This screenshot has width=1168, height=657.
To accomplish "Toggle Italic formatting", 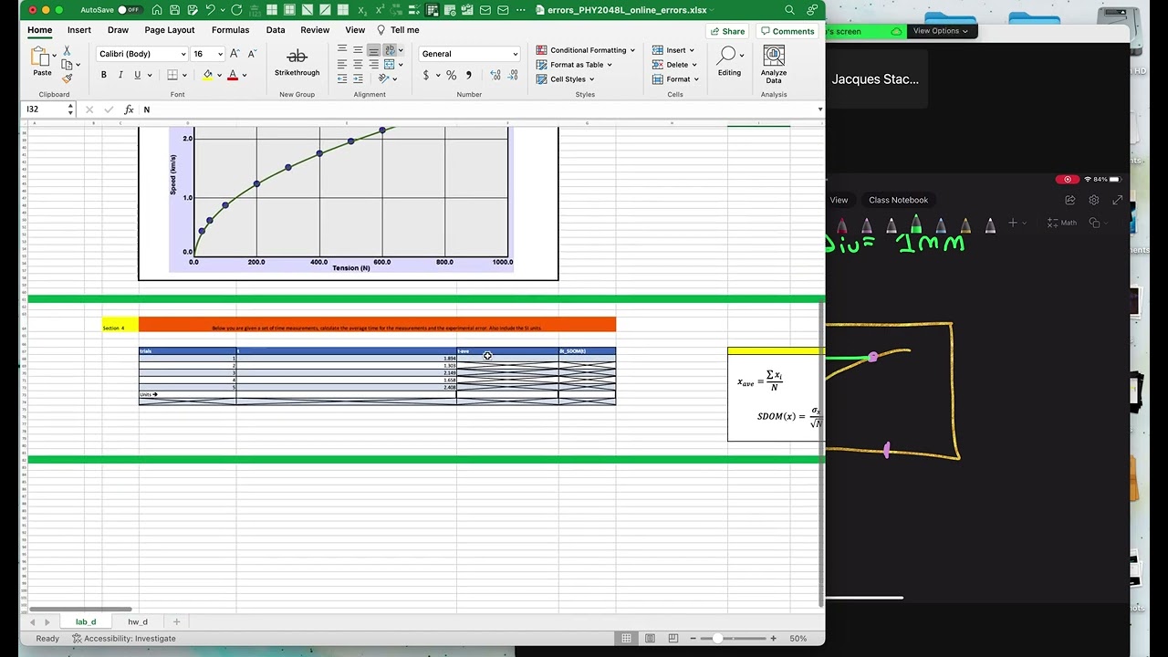I will click(120, 75).
